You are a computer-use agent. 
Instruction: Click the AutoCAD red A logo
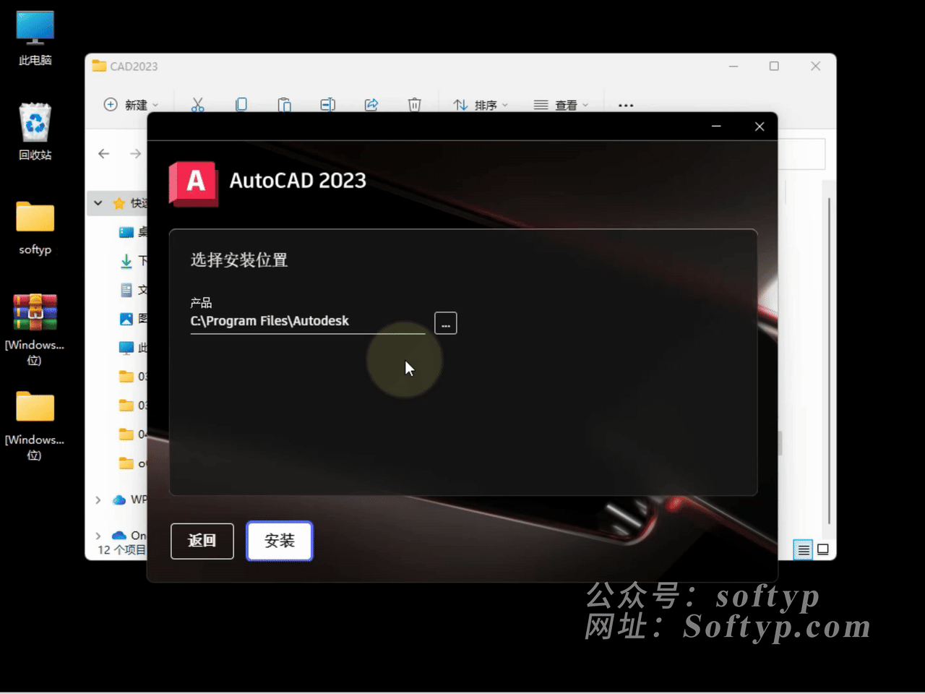[x=194, y=183]
